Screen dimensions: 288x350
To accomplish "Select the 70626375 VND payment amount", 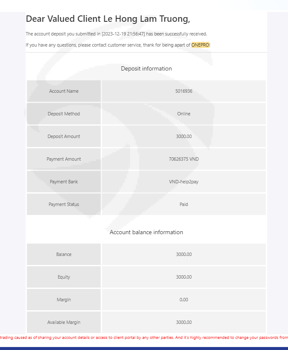I will pos(183,159).
